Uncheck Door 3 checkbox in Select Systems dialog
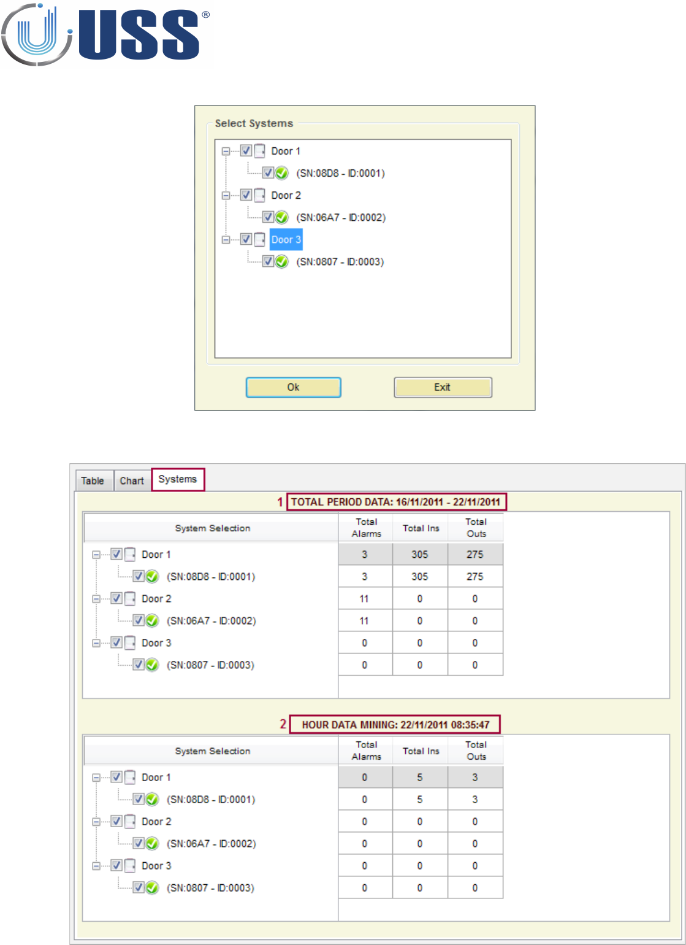Screen dimensions: 686x945 point(246,239)
